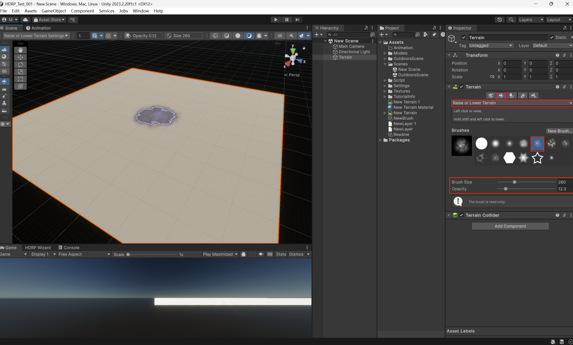Switch to the HDRP Wizard tab

pyautogui.click(x=38, y=248)
